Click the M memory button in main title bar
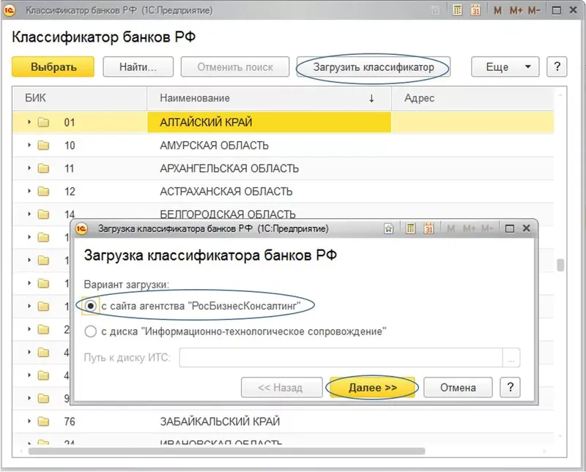This screenshot has width=586, height=472. click(497, 10)
